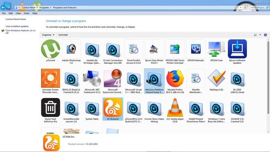Refresh the address bar location

(x=245, y=8)
